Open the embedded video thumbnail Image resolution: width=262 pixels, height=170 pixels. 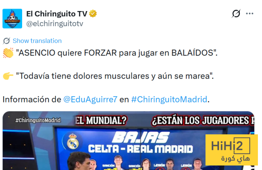pyautogui.click(x=128, y=141)
